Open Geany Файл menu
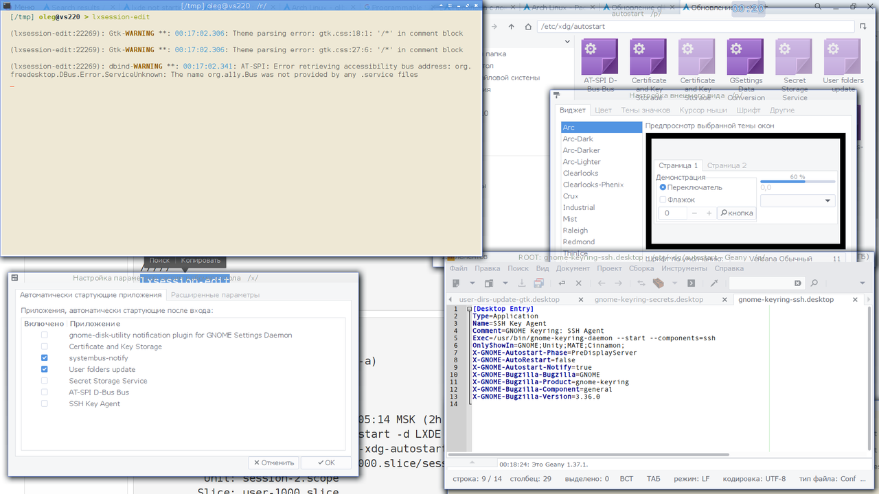The height and width of the screenshot is (494, 879). (459, 268)
